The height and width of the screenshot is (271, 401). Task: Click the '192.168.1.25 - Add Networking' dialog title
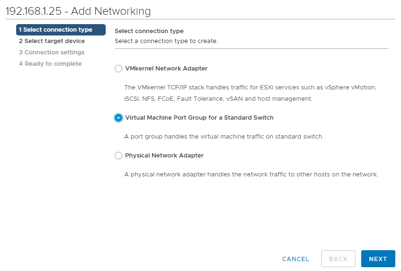78,11
